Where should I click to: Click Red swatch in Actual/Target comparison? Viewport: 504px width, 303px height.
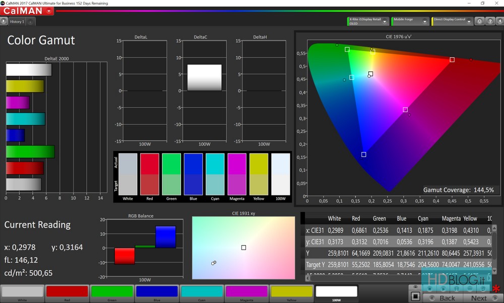pos(150,174)
